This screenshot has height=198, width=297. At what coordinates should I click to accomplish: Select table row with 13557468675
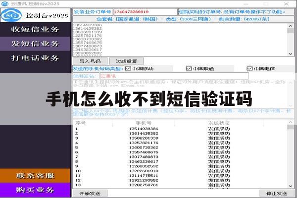[x=180, y=152]
